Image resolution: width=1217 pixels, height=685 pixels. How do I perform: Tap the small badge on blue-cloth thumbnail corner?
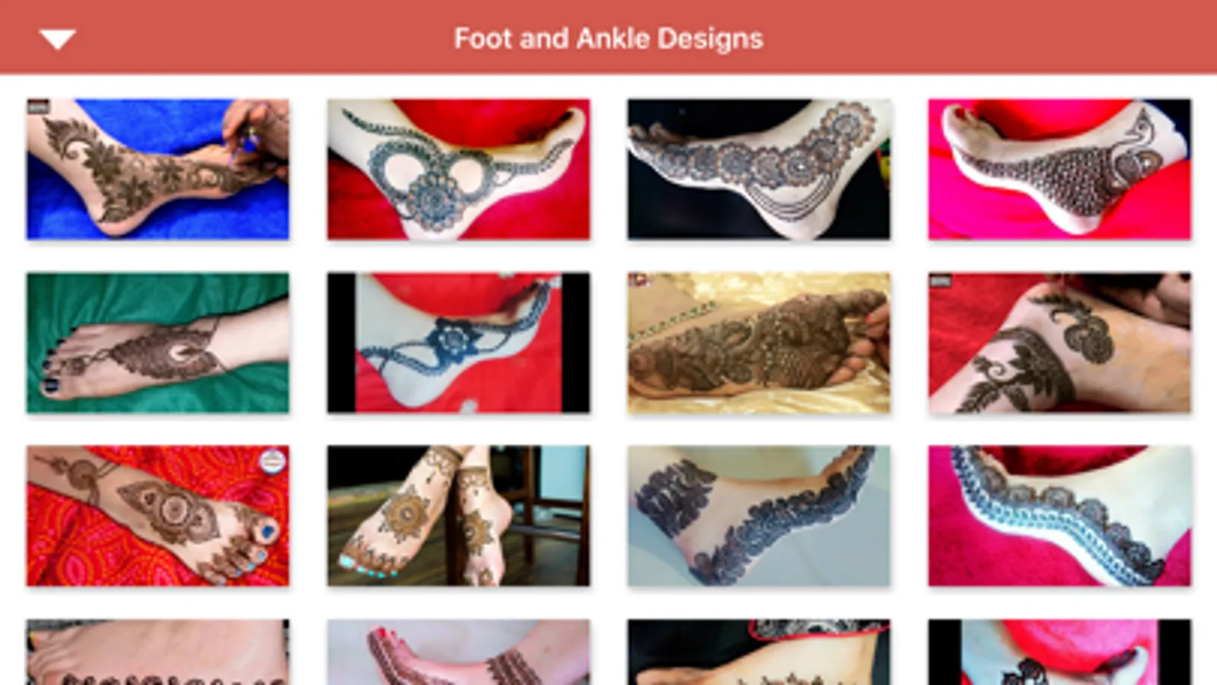coord(38,107)
